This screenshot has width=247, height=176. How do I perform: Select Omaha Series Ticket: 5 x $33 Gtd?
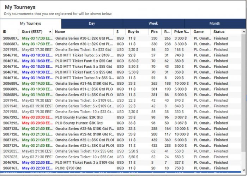pyautogui.click(x=121, y=50)
